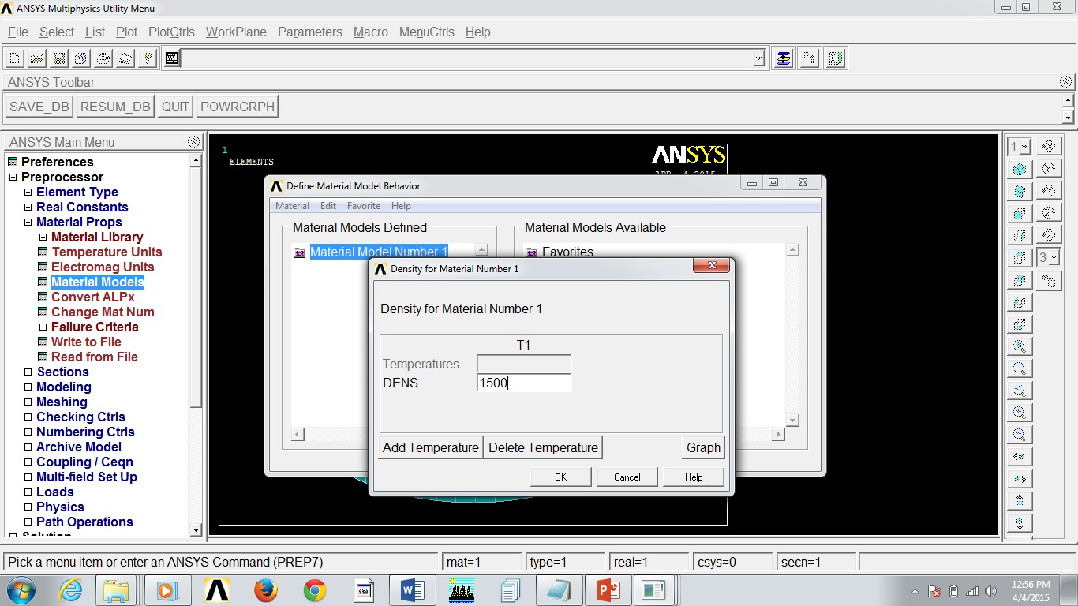The image size is (1078, 606).
Task: Click the Pan-Zoom-Rotate toolbar icon
Action: click(81, 58)
